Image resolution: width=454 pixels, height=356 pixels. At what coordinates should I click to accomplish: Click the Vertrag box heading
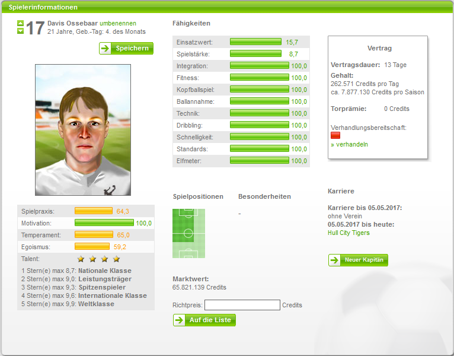(379, 48)
